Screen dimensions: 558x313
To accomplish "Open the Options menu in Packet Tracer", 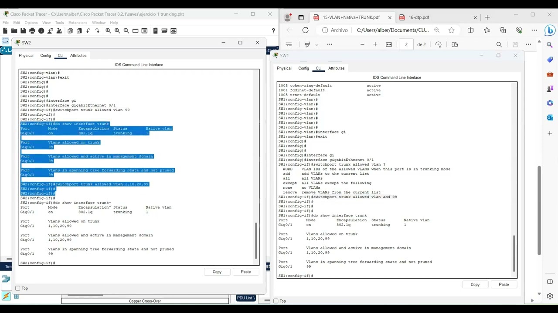I will (x=31, y=23).
